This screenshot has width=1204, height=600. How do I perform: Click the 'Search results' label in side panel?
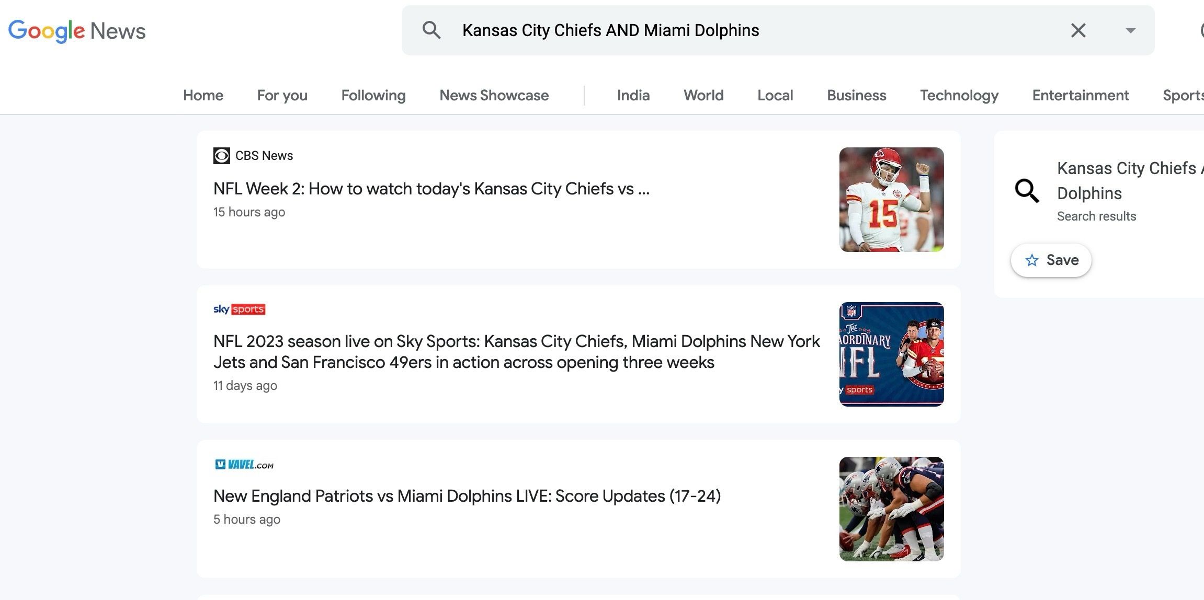coord(1096,216)
